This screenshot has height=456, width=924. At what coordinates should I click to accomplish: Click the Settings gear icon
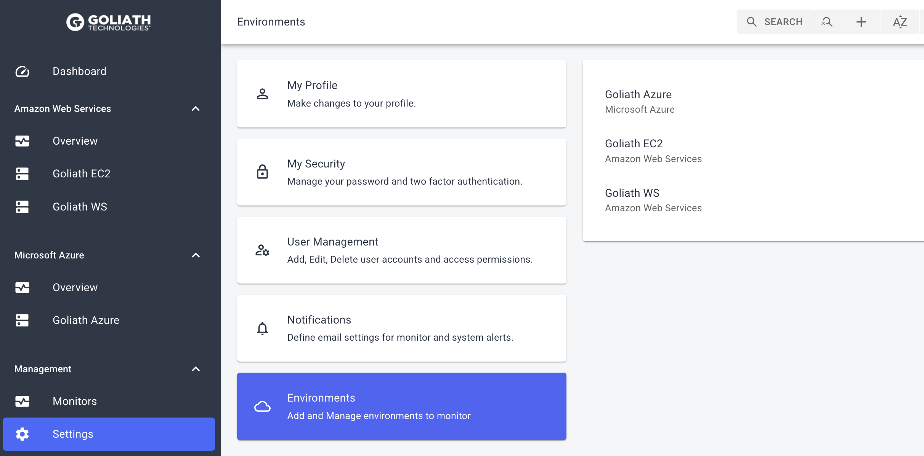(x=22, y=434)
